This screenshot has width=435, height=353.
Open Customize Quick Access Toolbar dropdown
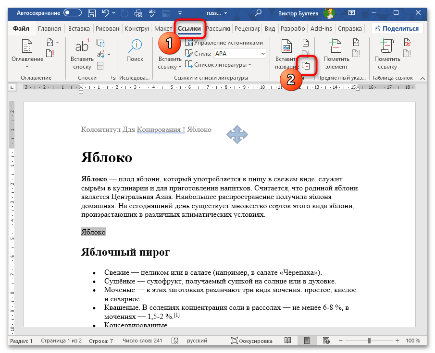[x=180, y=13]
